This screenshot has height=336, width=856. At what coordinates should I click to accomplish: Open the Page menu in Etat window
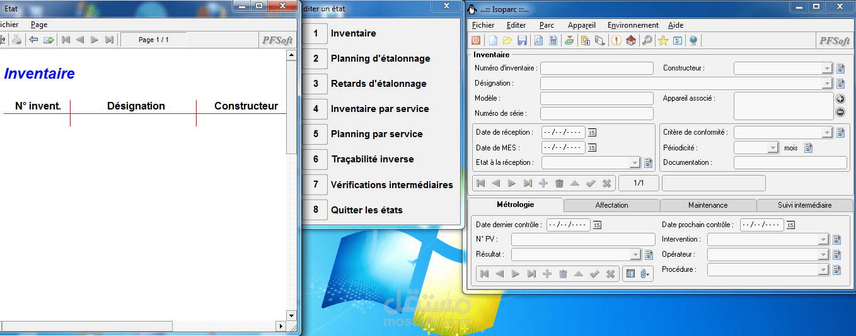[x=39, y=25]
